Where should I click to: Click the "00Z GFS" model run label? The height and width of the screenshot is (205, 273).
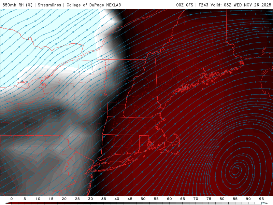[x=185, y=5]
